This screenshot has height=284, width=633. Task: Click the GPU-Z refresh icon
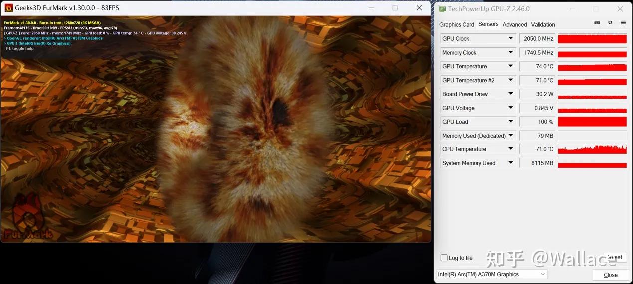tap(610, 23)
